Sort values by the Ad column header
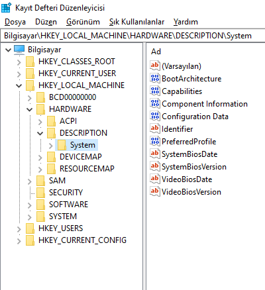Image resolution: width=265 pixels, height=290 pixels. point(156,52)
